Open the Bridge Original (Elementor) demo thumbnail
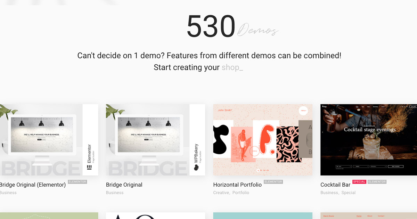Screen dimensions: 417x219 [49, 140]
